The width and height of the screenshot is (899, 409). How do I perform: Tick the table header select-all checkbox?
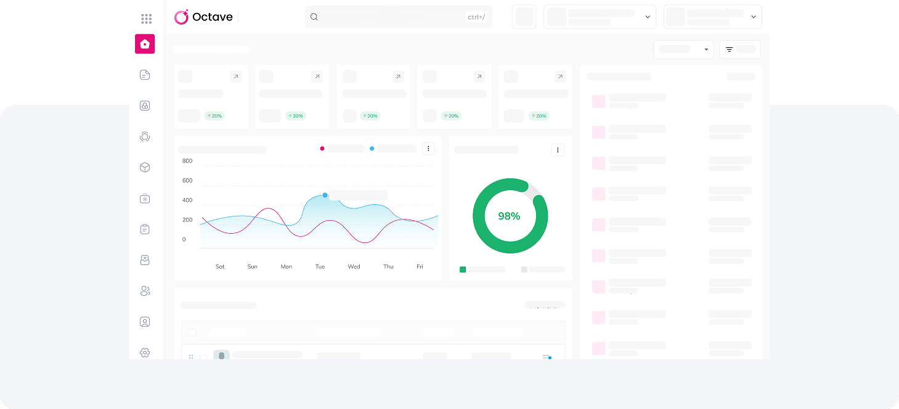click(192, 333)
